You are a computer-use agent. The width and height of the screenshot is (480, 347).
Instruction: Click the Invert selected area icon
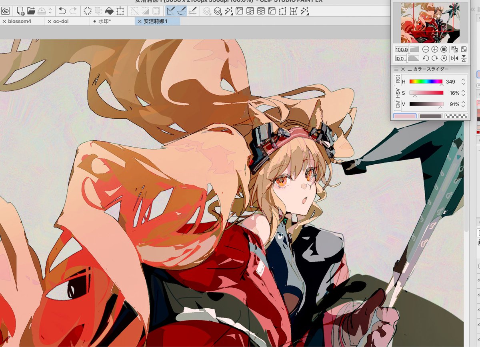(146, 11)
